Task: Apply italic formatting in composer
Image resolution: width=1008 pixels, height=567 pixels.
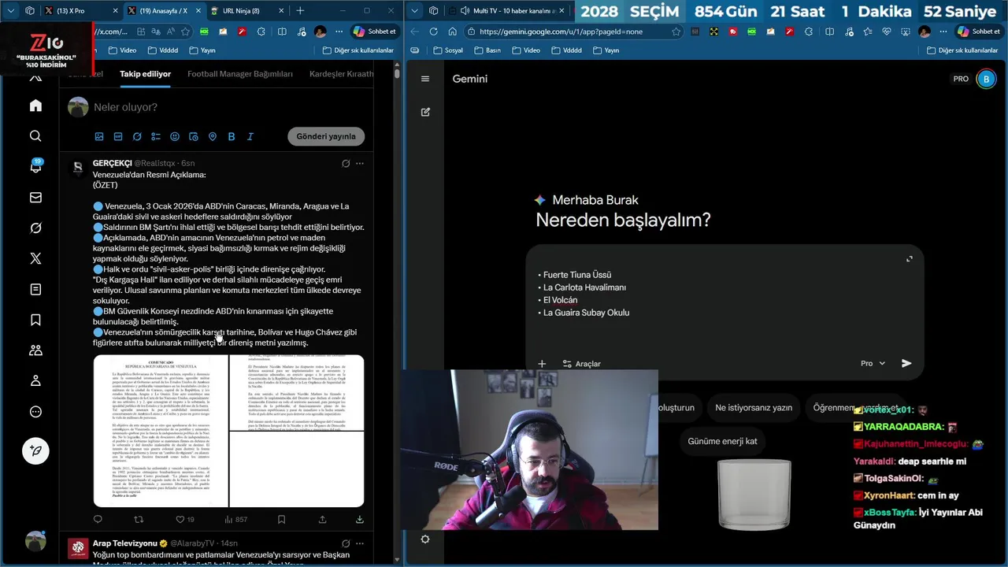Action: (x=250, y=136)
